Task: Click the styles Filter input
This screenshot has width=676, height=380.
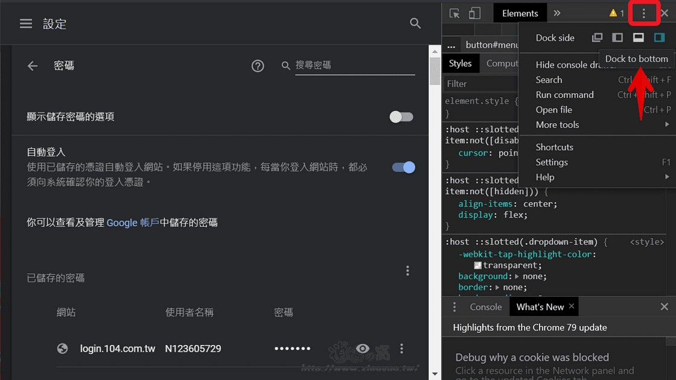Action: [481, 84]
